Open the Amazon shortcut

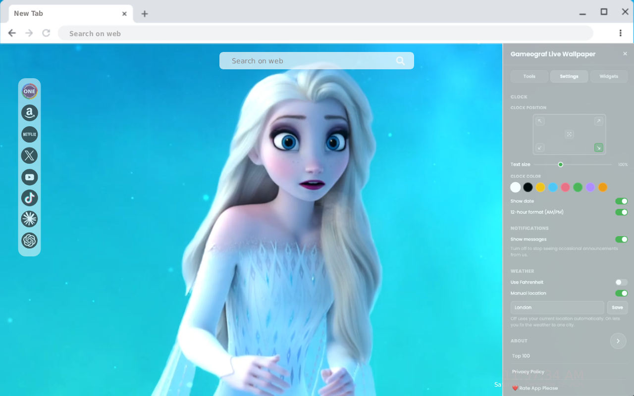pyautogui.click(x=29, y=113)
